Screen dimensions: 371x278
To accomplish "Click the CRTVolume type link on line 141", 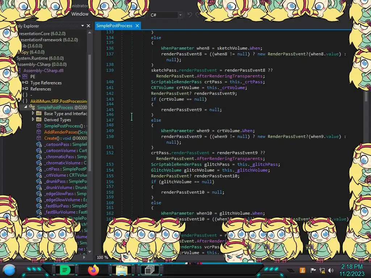I will (162, 88).
